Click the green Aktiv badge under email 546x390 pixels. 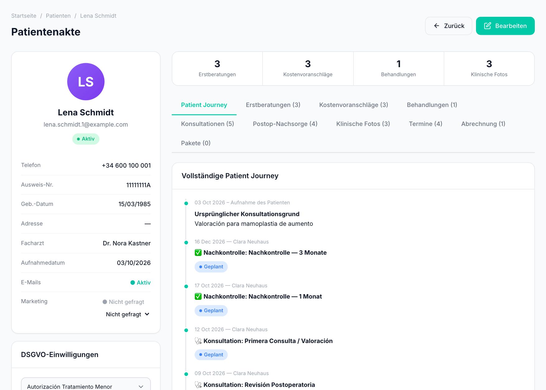pos(86,139)
